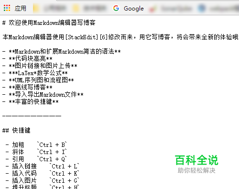
Task: Click the ## 快捷键 subheading line
Action: 16,131
